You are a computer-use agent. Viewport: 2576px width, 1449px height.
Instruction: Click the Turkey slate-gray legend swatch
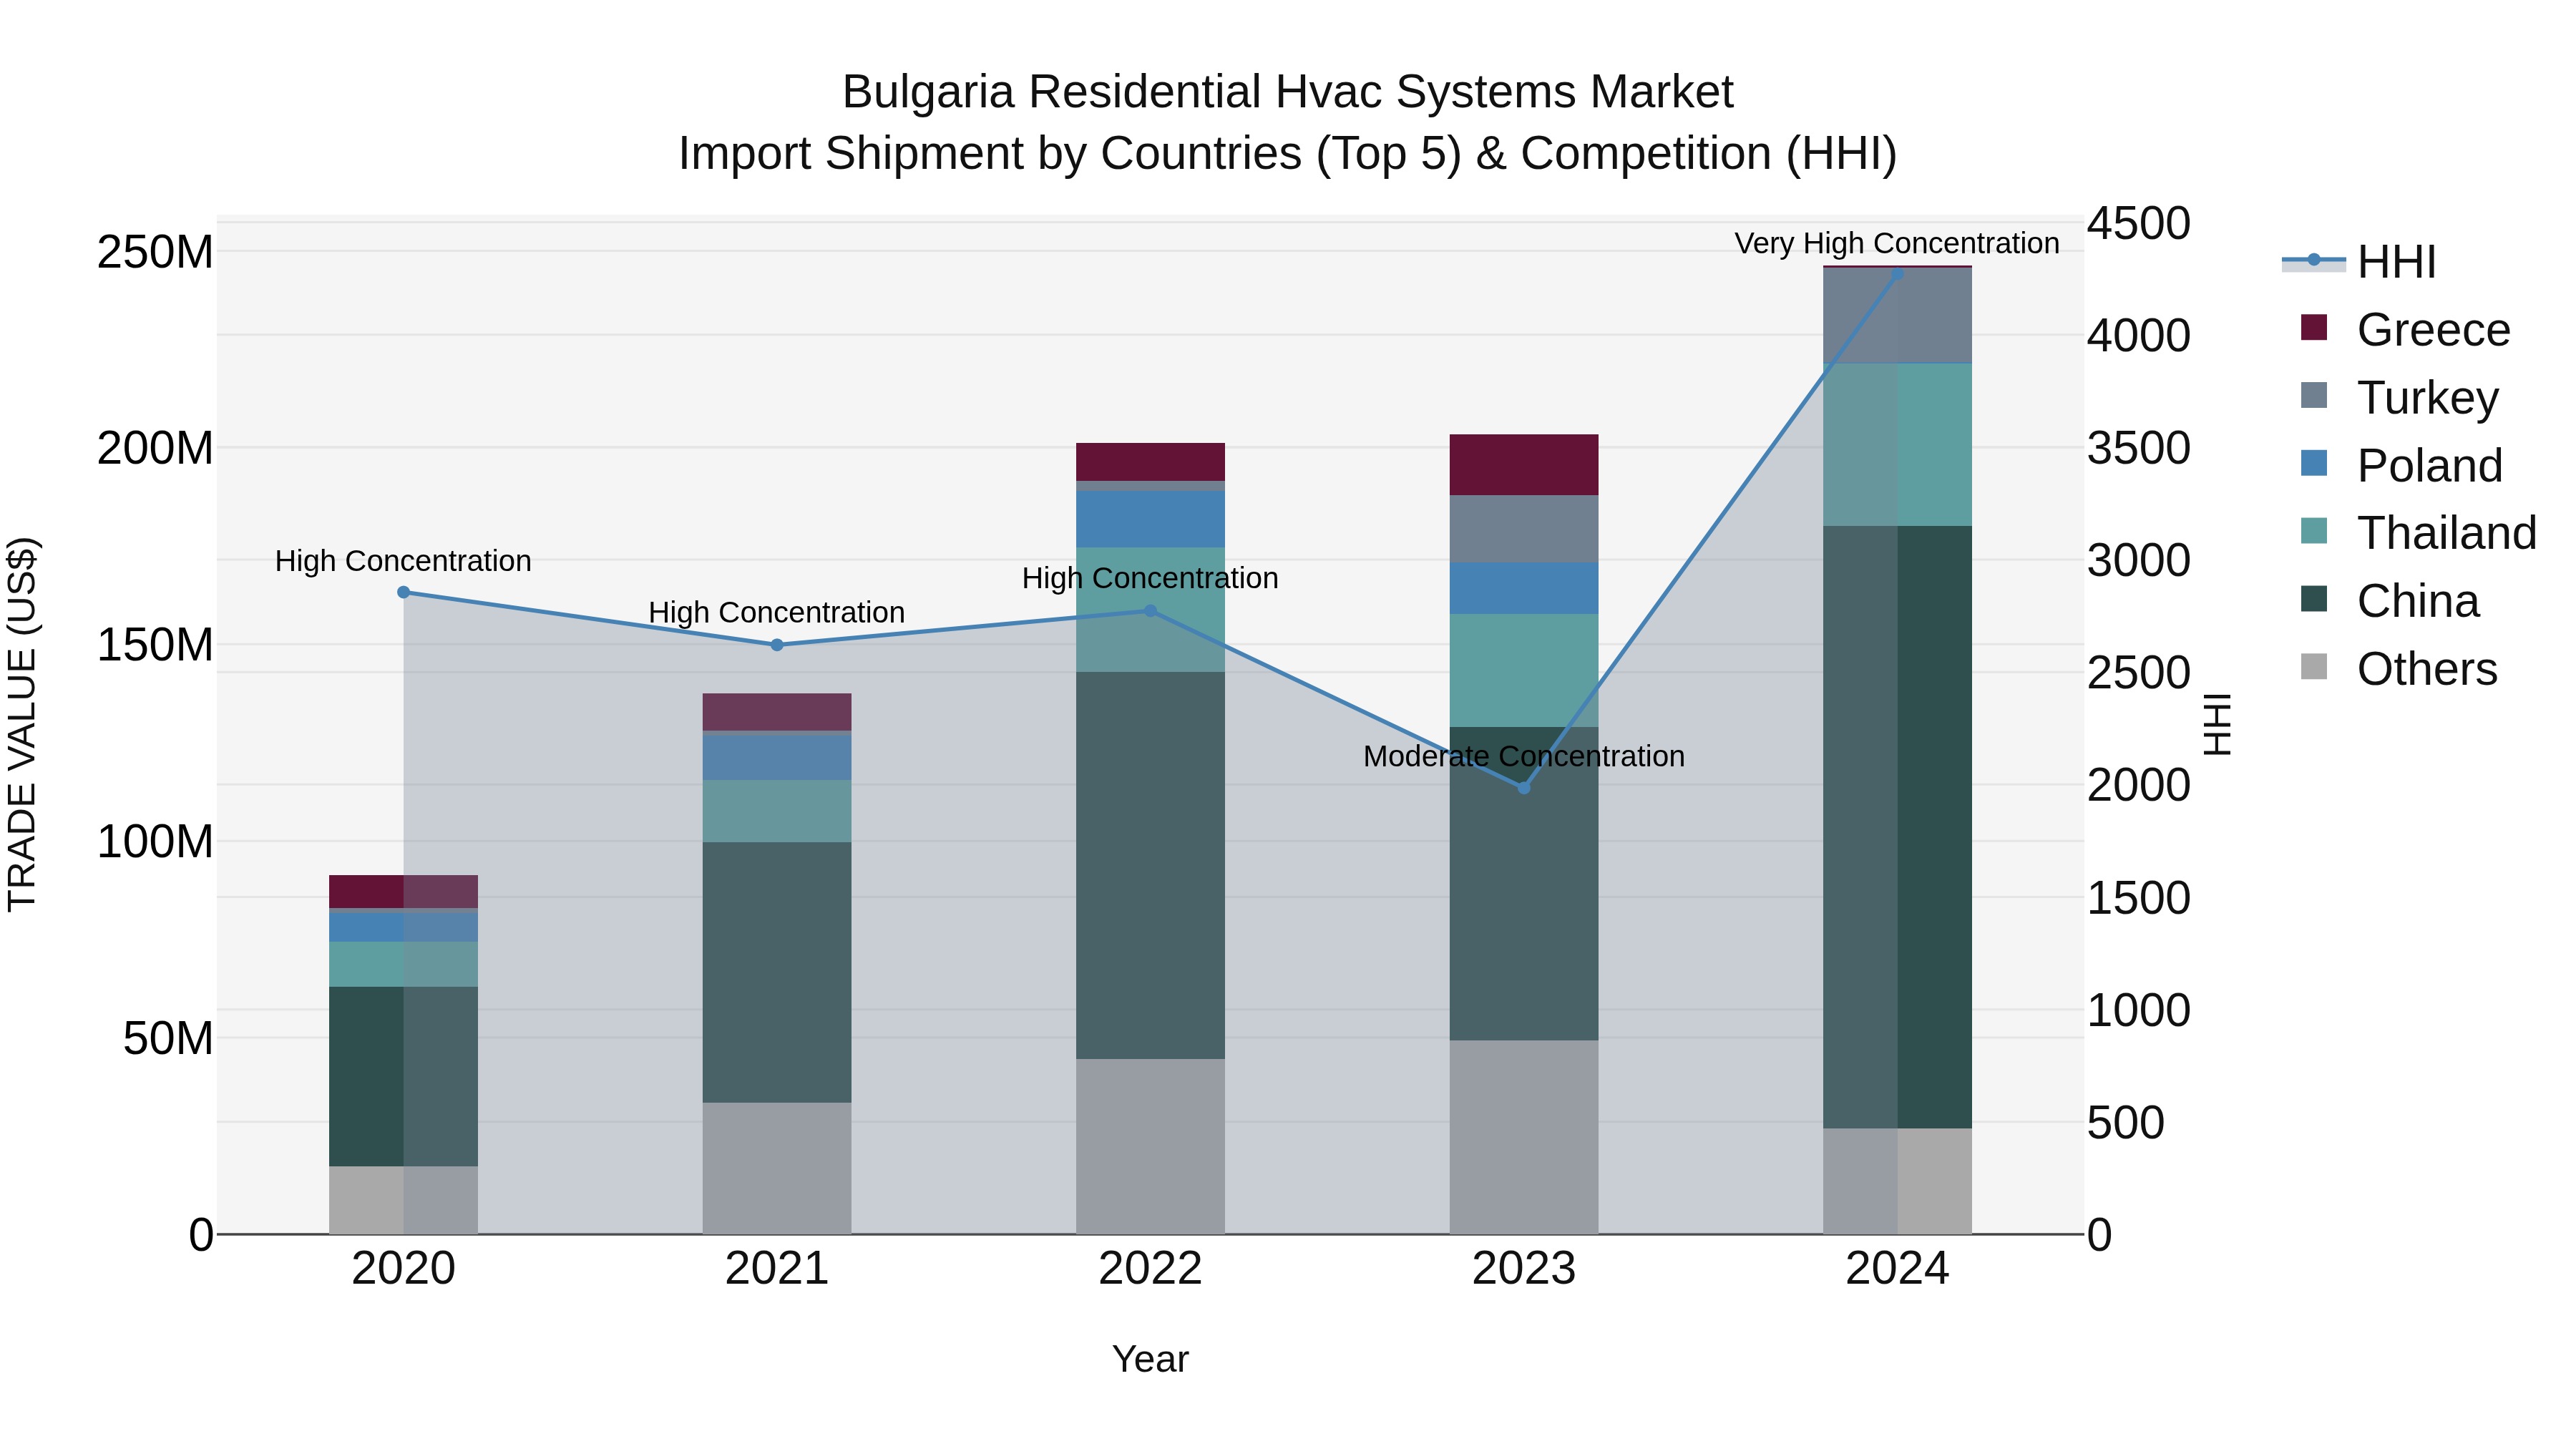[x=2314, y=395]
